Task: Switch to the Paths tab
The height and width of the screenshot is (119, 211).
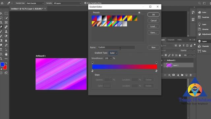Action: (x=179, y=40)
